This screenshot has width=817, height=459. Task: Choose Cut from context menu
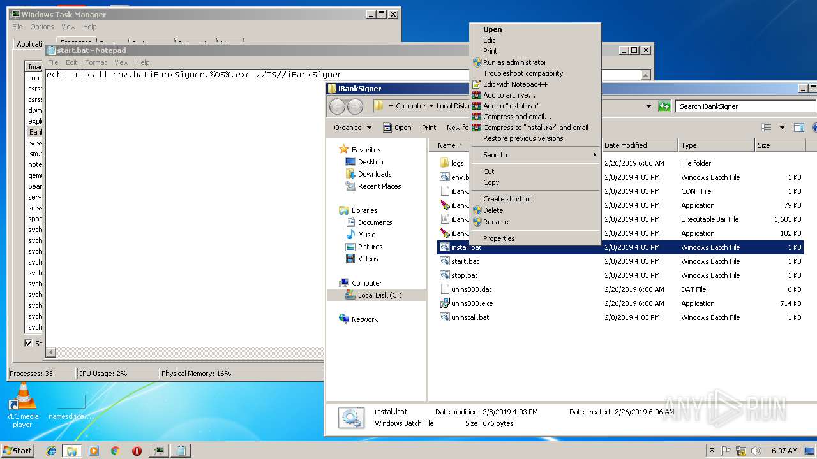pos(535,171)
